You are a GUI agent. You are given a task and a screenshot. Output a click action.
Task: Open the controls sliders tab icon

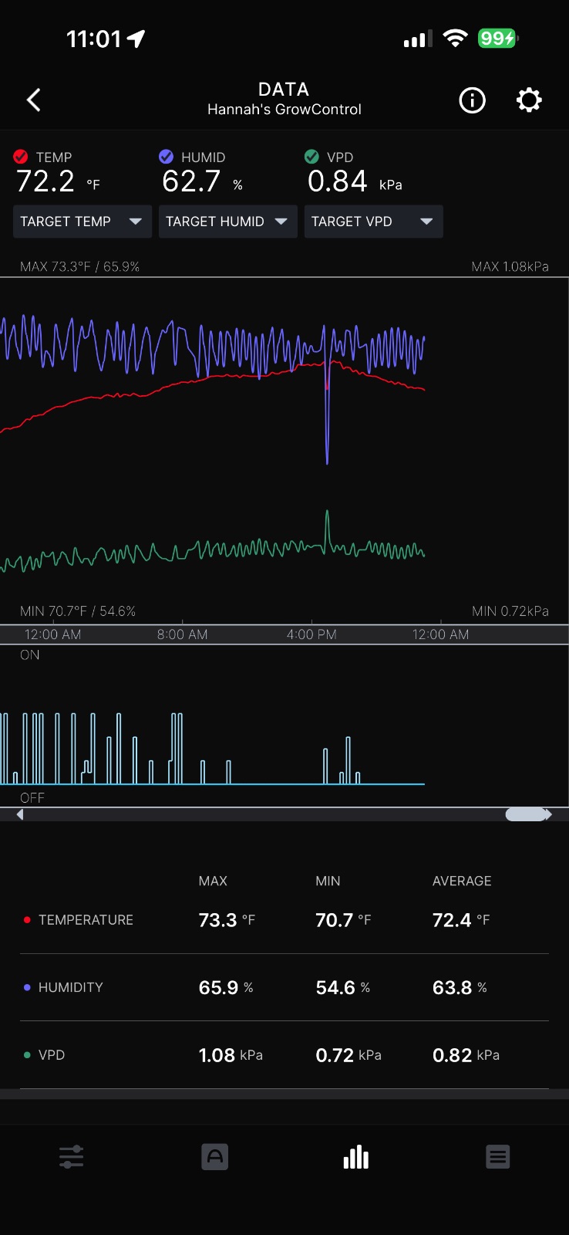click(71, 1157)
